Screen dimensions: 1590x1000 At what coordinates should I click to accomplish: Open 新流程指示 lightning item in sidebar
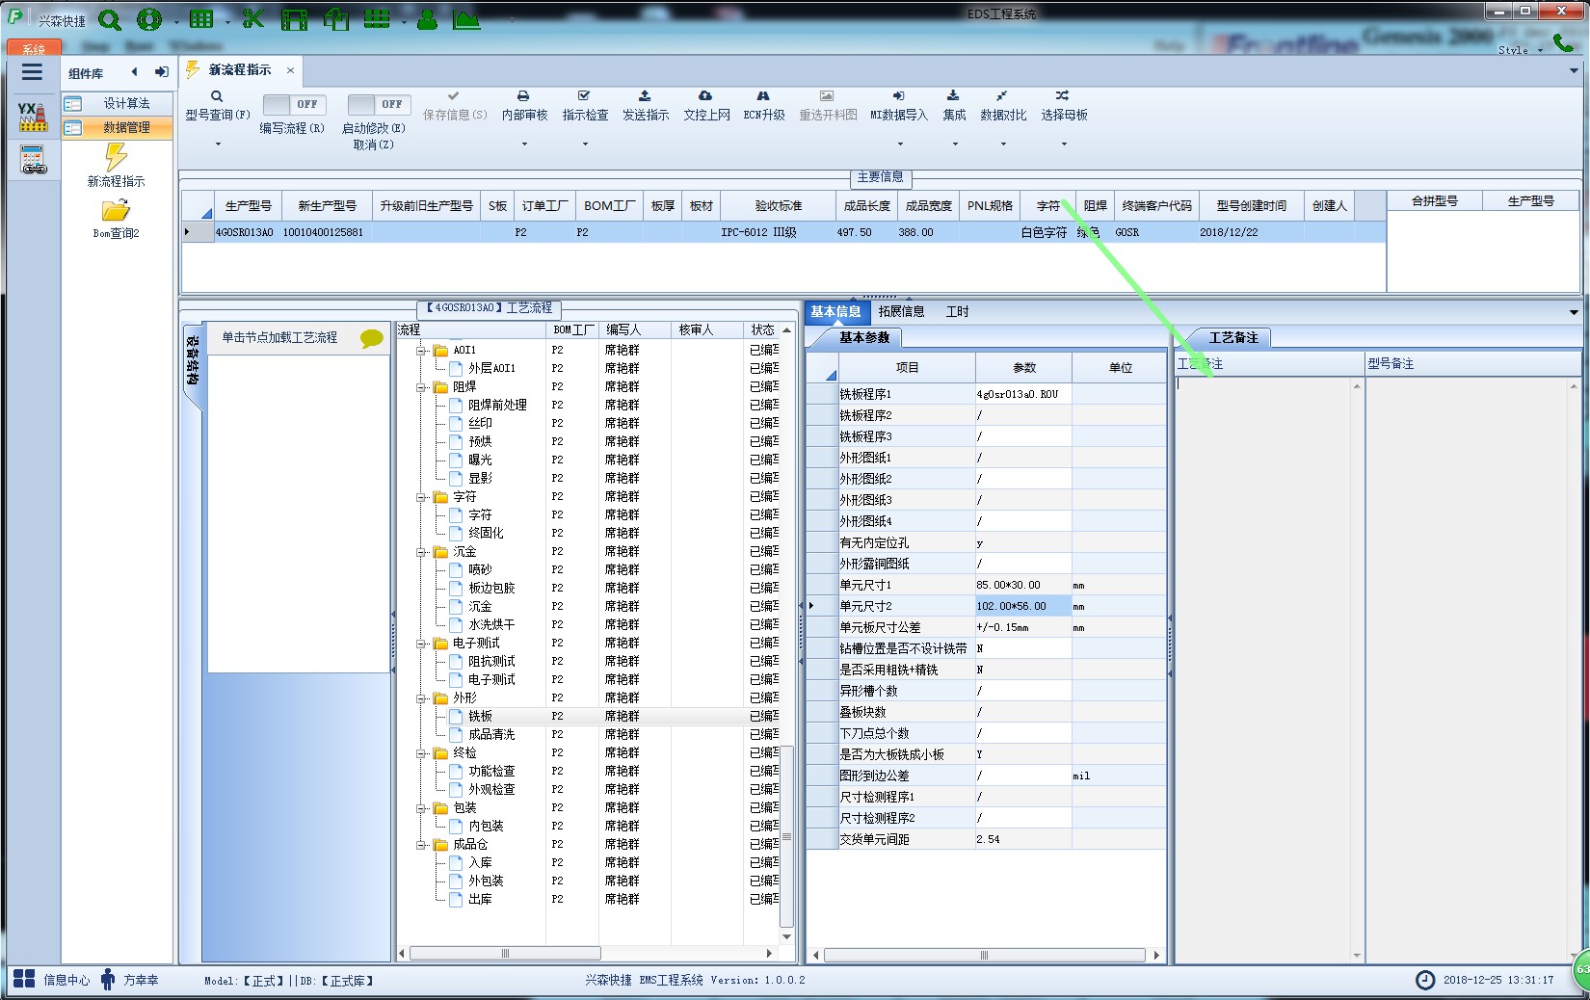tap(116, 165)
